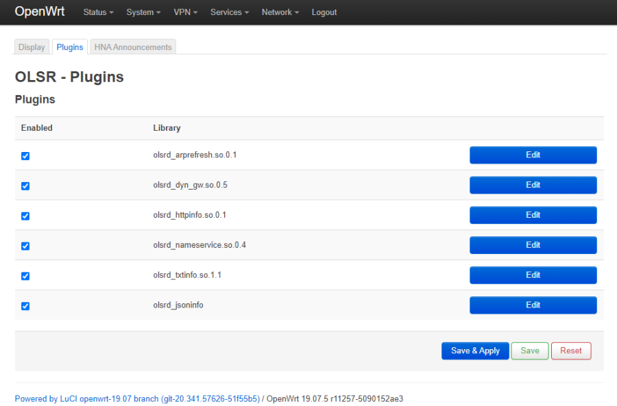Open the Network dropdown menu

(x=280, y=12)
